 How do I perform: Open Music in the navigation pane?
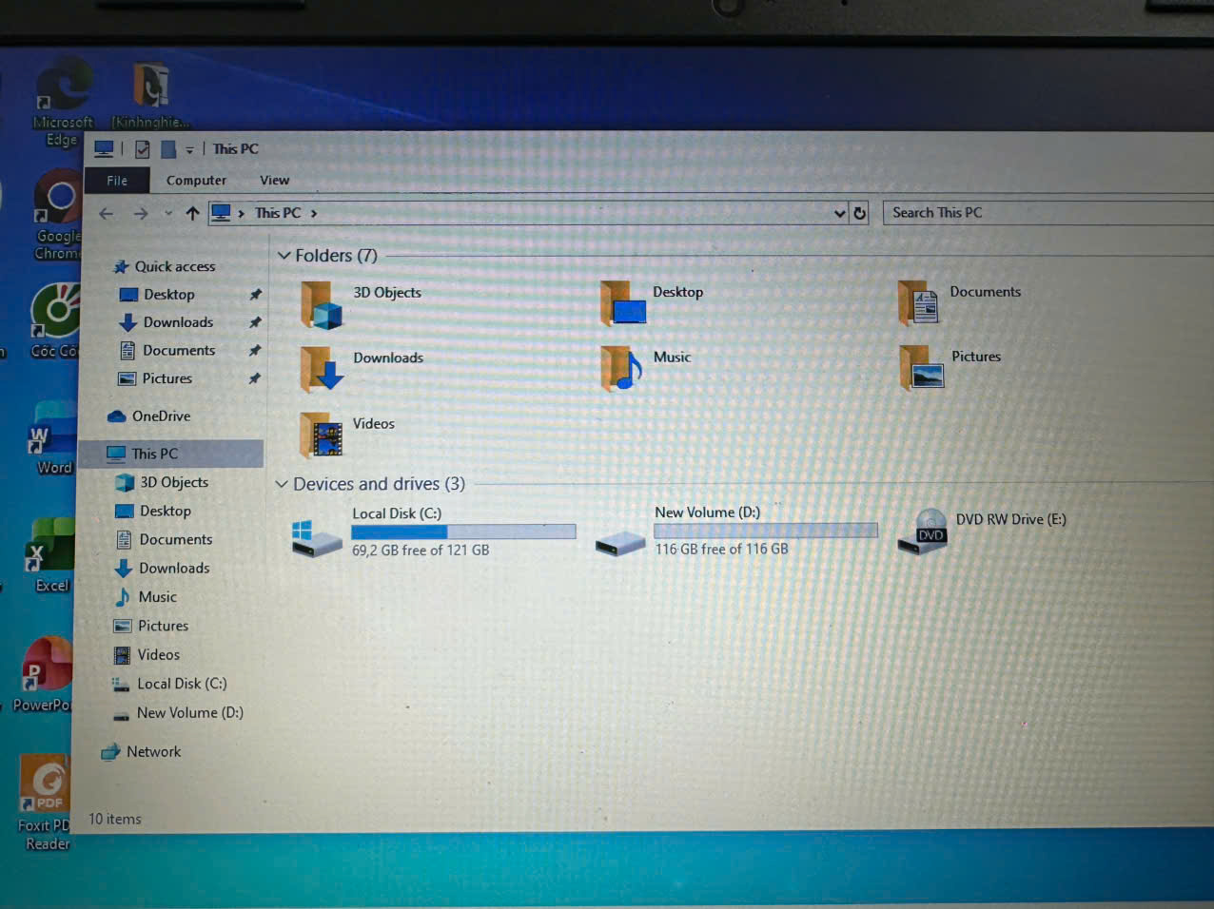(146, 597)
